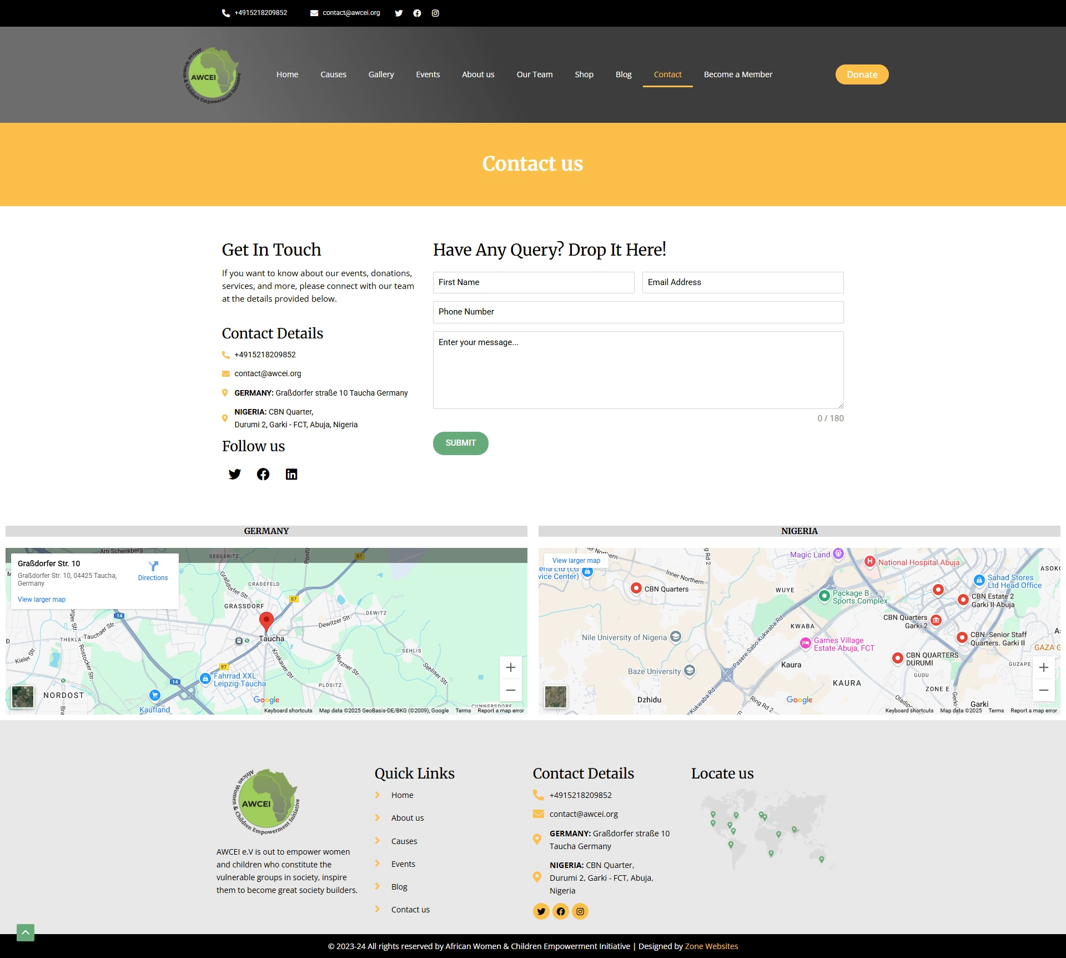
Task: Toggle satellite view on Germany map
Action: coord(23,696)
